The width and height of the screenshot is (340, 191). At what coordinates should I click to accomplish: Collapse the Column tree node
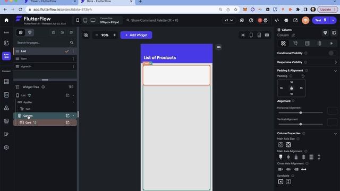[73, 116]
